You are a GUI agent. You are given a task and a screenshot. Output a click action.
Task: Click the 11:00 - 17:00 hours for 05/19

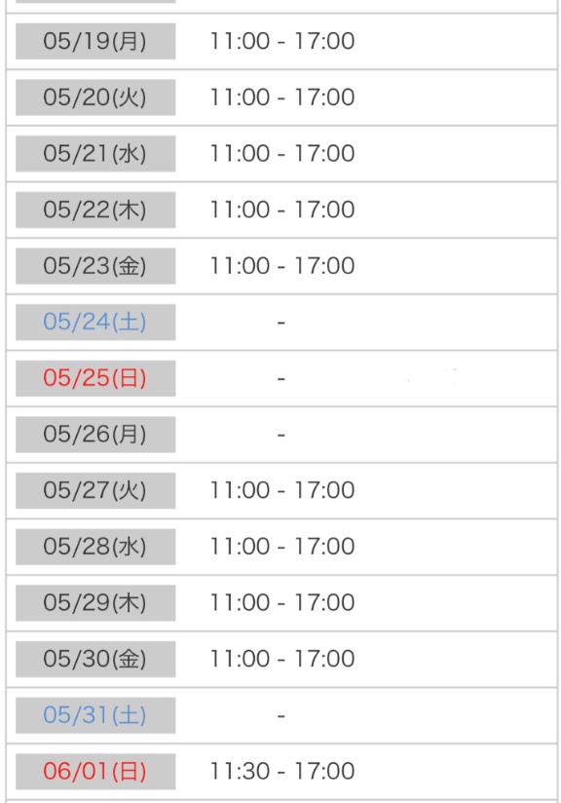282,41
